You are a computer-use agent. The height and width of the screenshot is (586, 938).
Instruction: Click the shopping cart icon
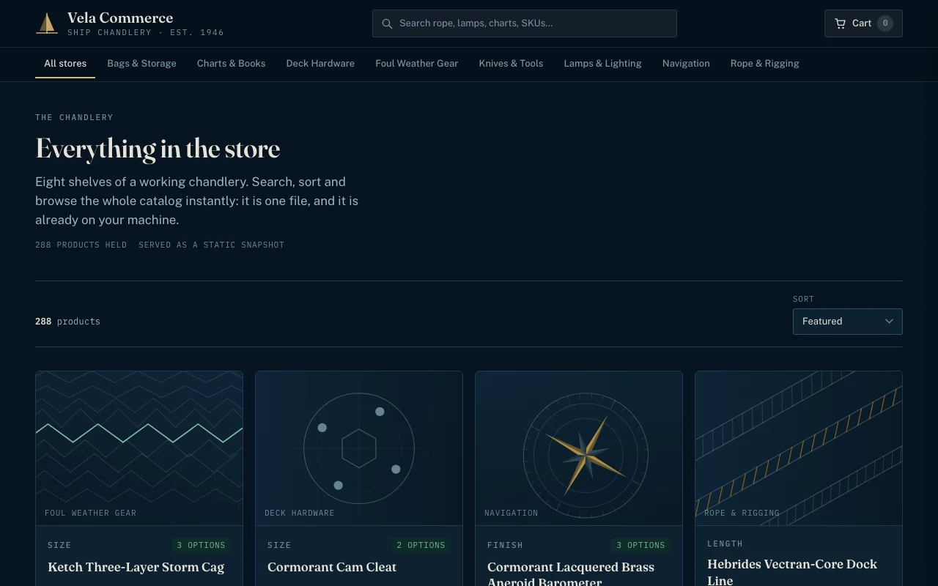click(x=840, y=23)
